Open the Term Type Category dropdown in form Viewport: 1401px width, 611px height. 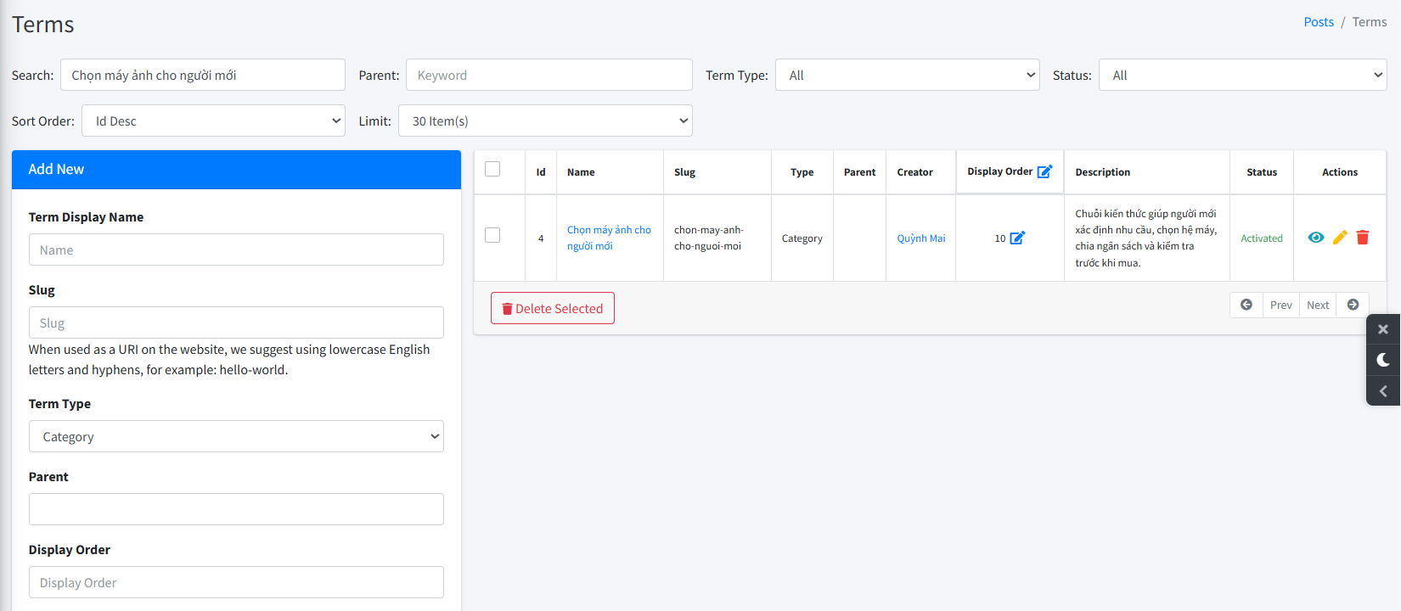tap(236, 436)
